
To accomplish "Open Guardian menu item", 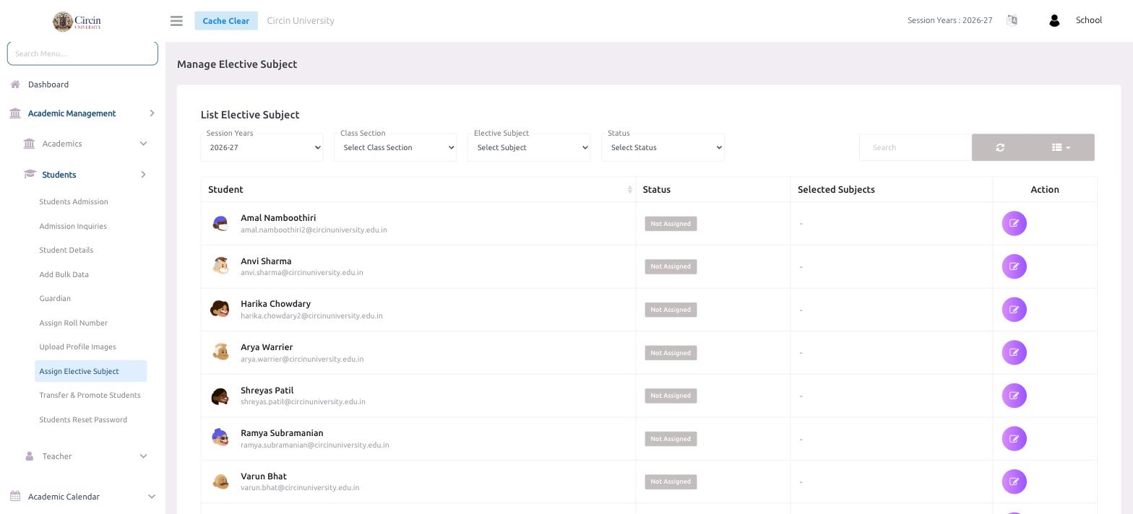I will [55, 299].
